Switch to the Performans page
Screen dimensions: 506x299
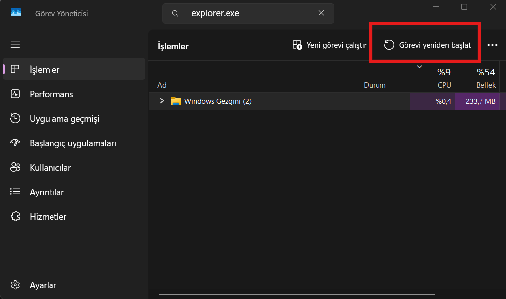tap(74, 94)
